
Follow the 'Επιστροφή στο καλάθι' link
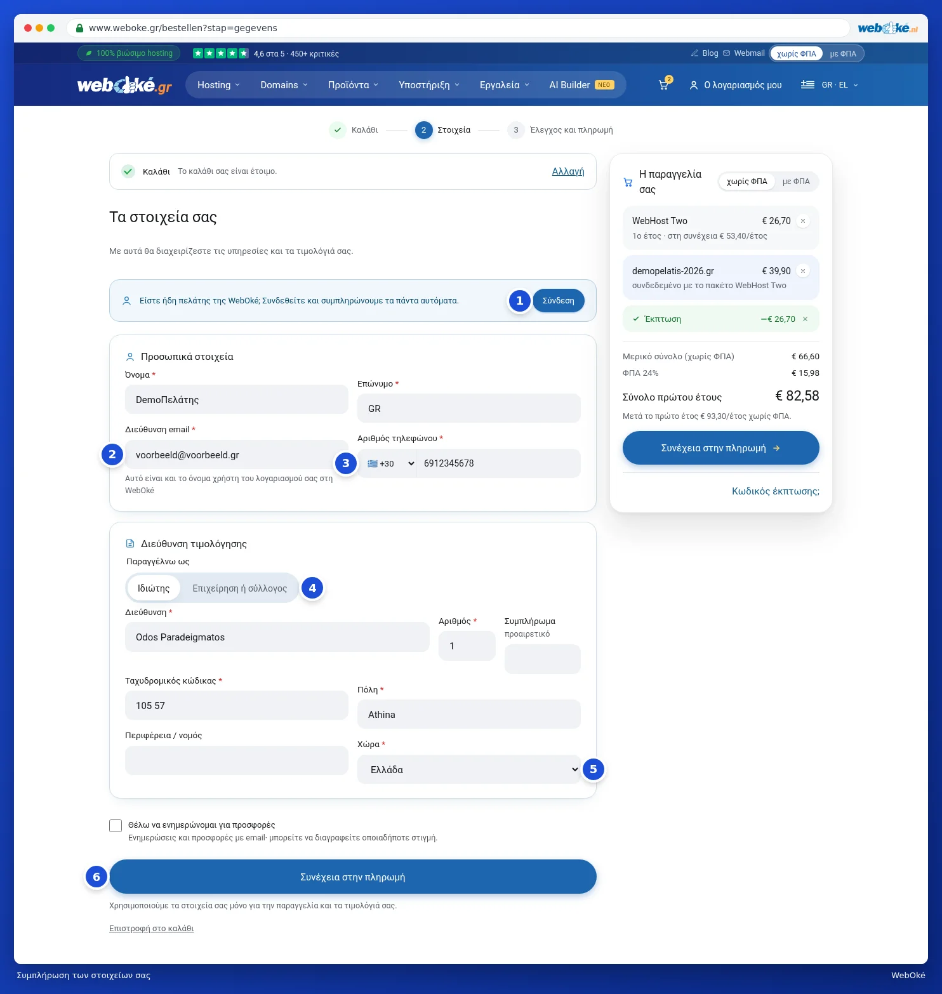click(152, 929)
